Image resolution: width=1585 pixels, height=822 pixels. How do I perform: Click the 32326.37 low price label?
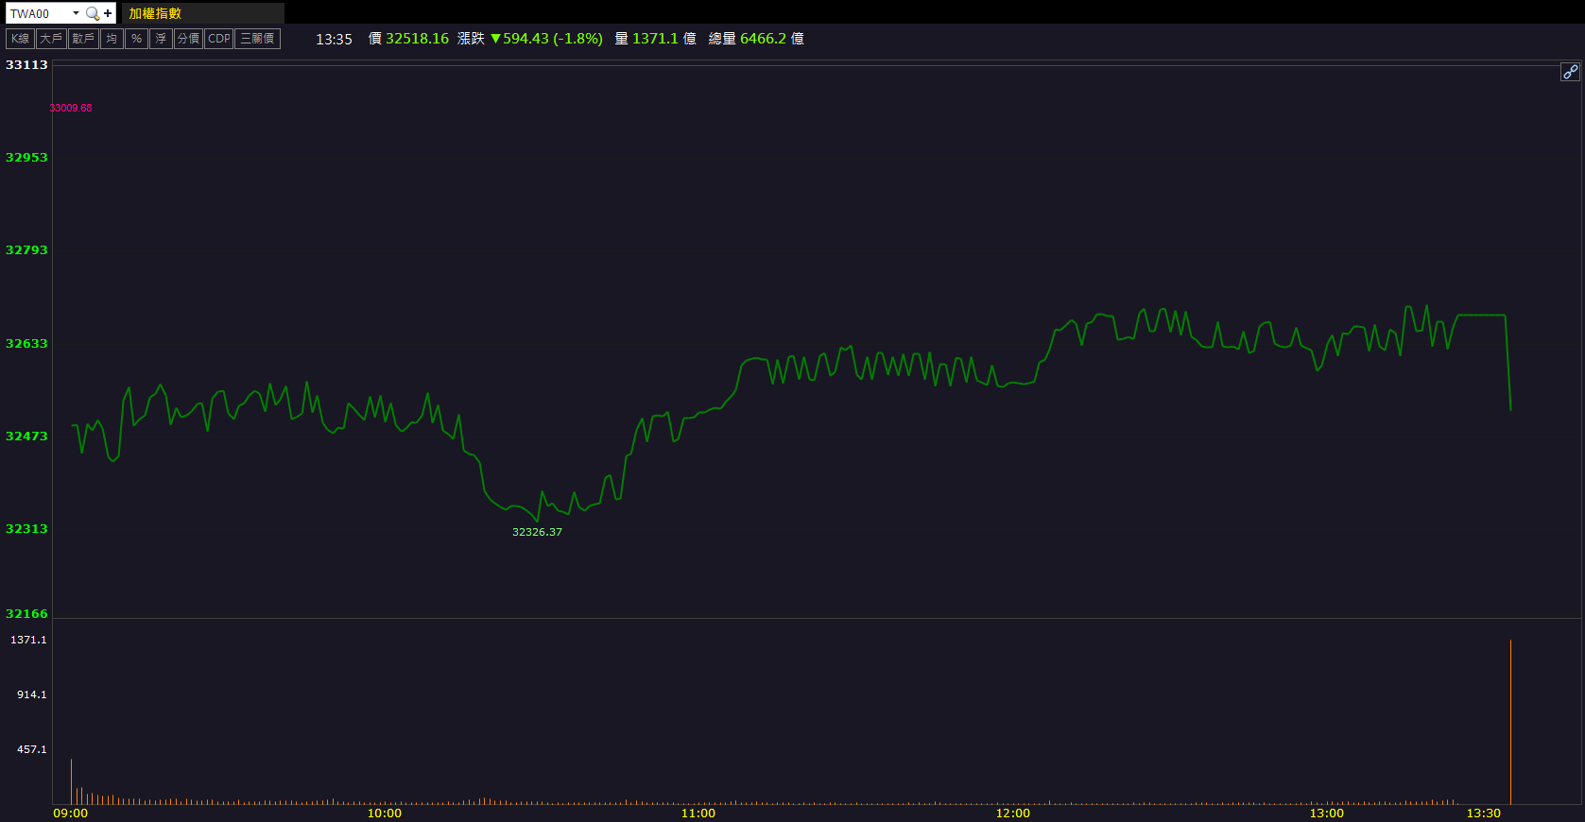click(537, 532)
